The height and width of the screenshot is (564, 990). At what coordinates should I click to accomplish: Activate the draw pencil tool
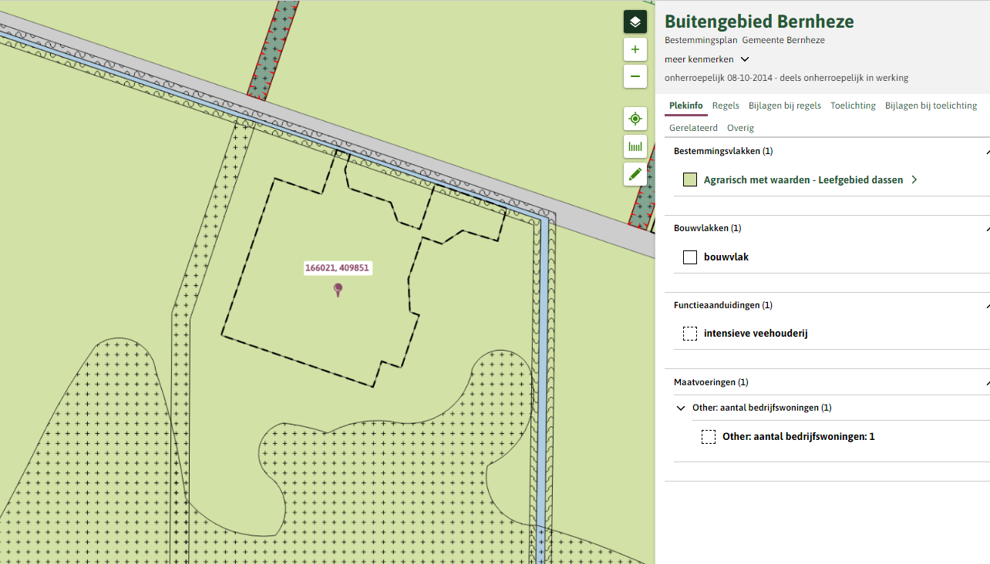coord(635,174)
